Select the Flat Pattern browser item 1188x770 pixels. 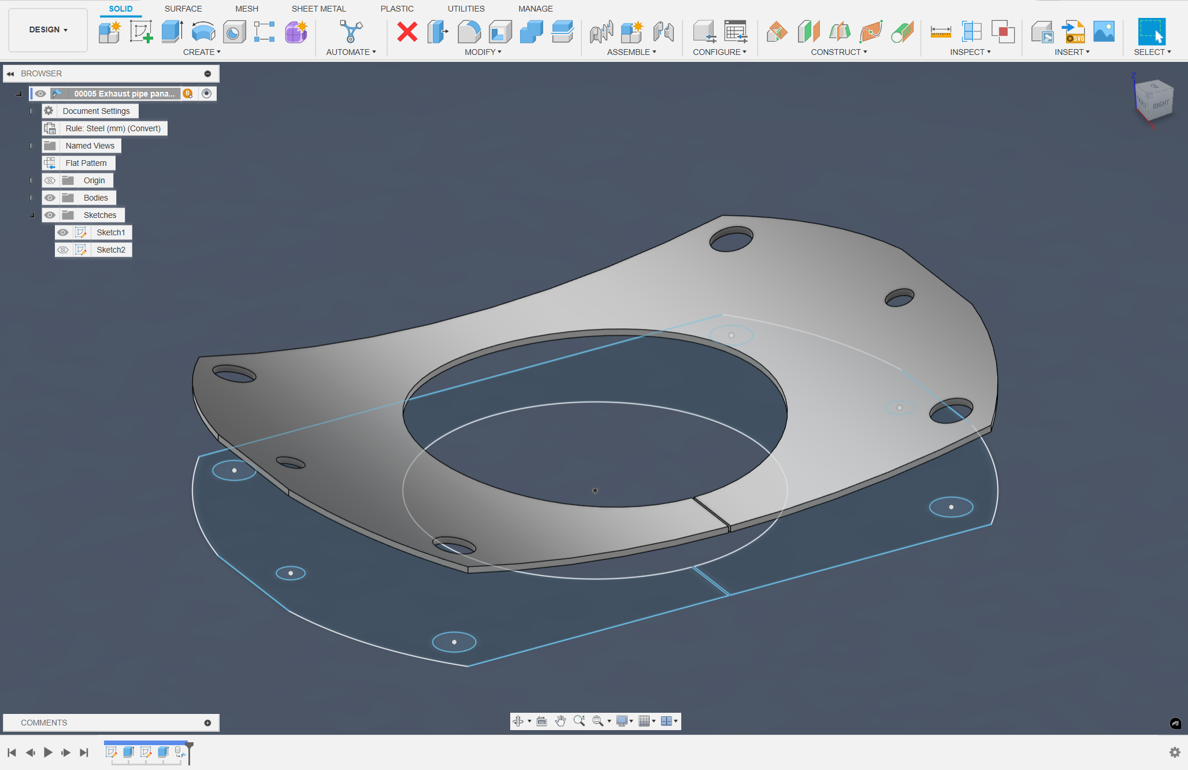(x=86, y=163)
